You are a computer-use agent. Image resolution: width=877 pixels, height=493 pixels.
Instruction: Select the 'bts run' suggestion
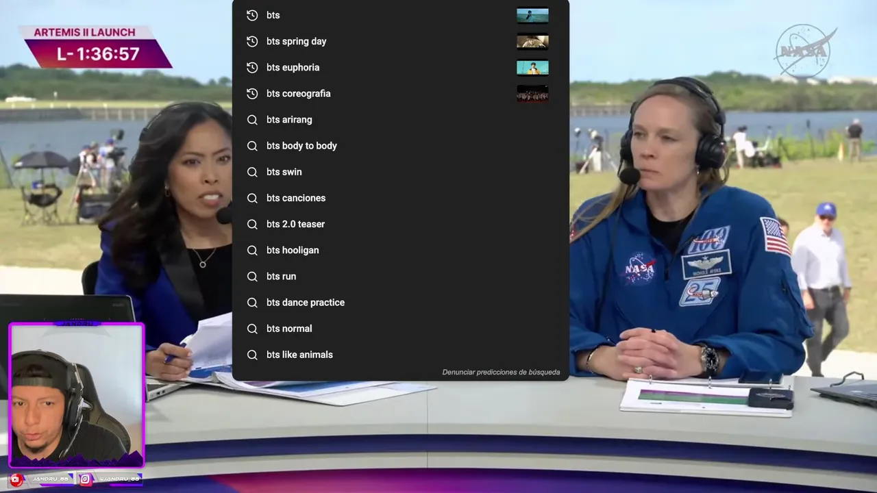(401, 276)
